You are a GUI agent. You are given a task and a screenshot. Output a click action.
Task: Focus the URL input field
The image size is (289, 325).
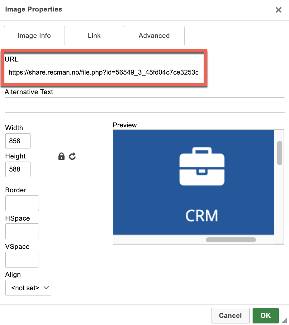click(103, 73)
